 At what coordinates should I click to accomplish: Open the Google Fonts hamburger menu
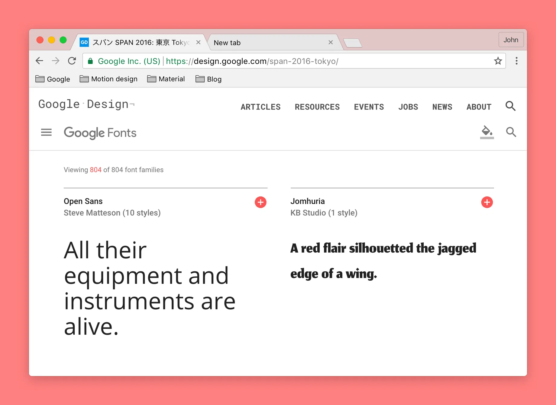(46, 132)
